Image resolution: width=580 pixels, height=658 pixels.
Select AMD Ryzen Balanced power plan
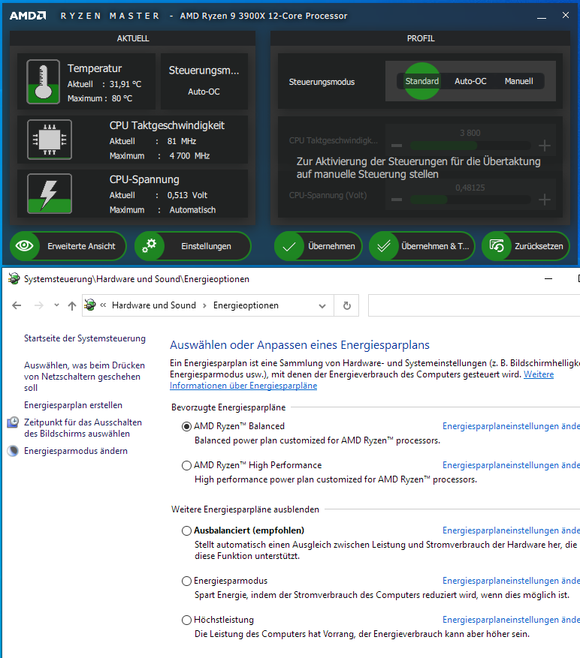pyautogui.click(x=186, y=426)
